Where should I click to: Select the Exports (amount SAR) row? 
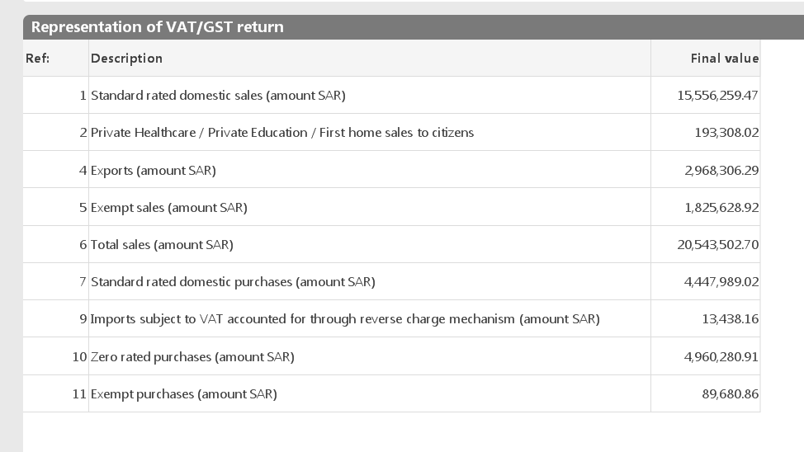(154, 171)
